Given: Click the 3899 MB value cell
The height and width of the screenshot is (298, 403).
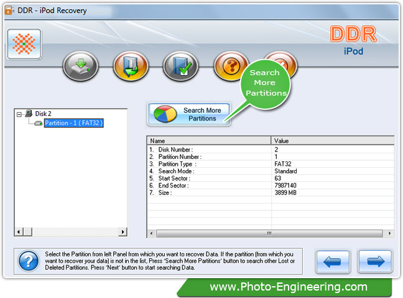Looking at the screenshot, I should pos(285,192).
